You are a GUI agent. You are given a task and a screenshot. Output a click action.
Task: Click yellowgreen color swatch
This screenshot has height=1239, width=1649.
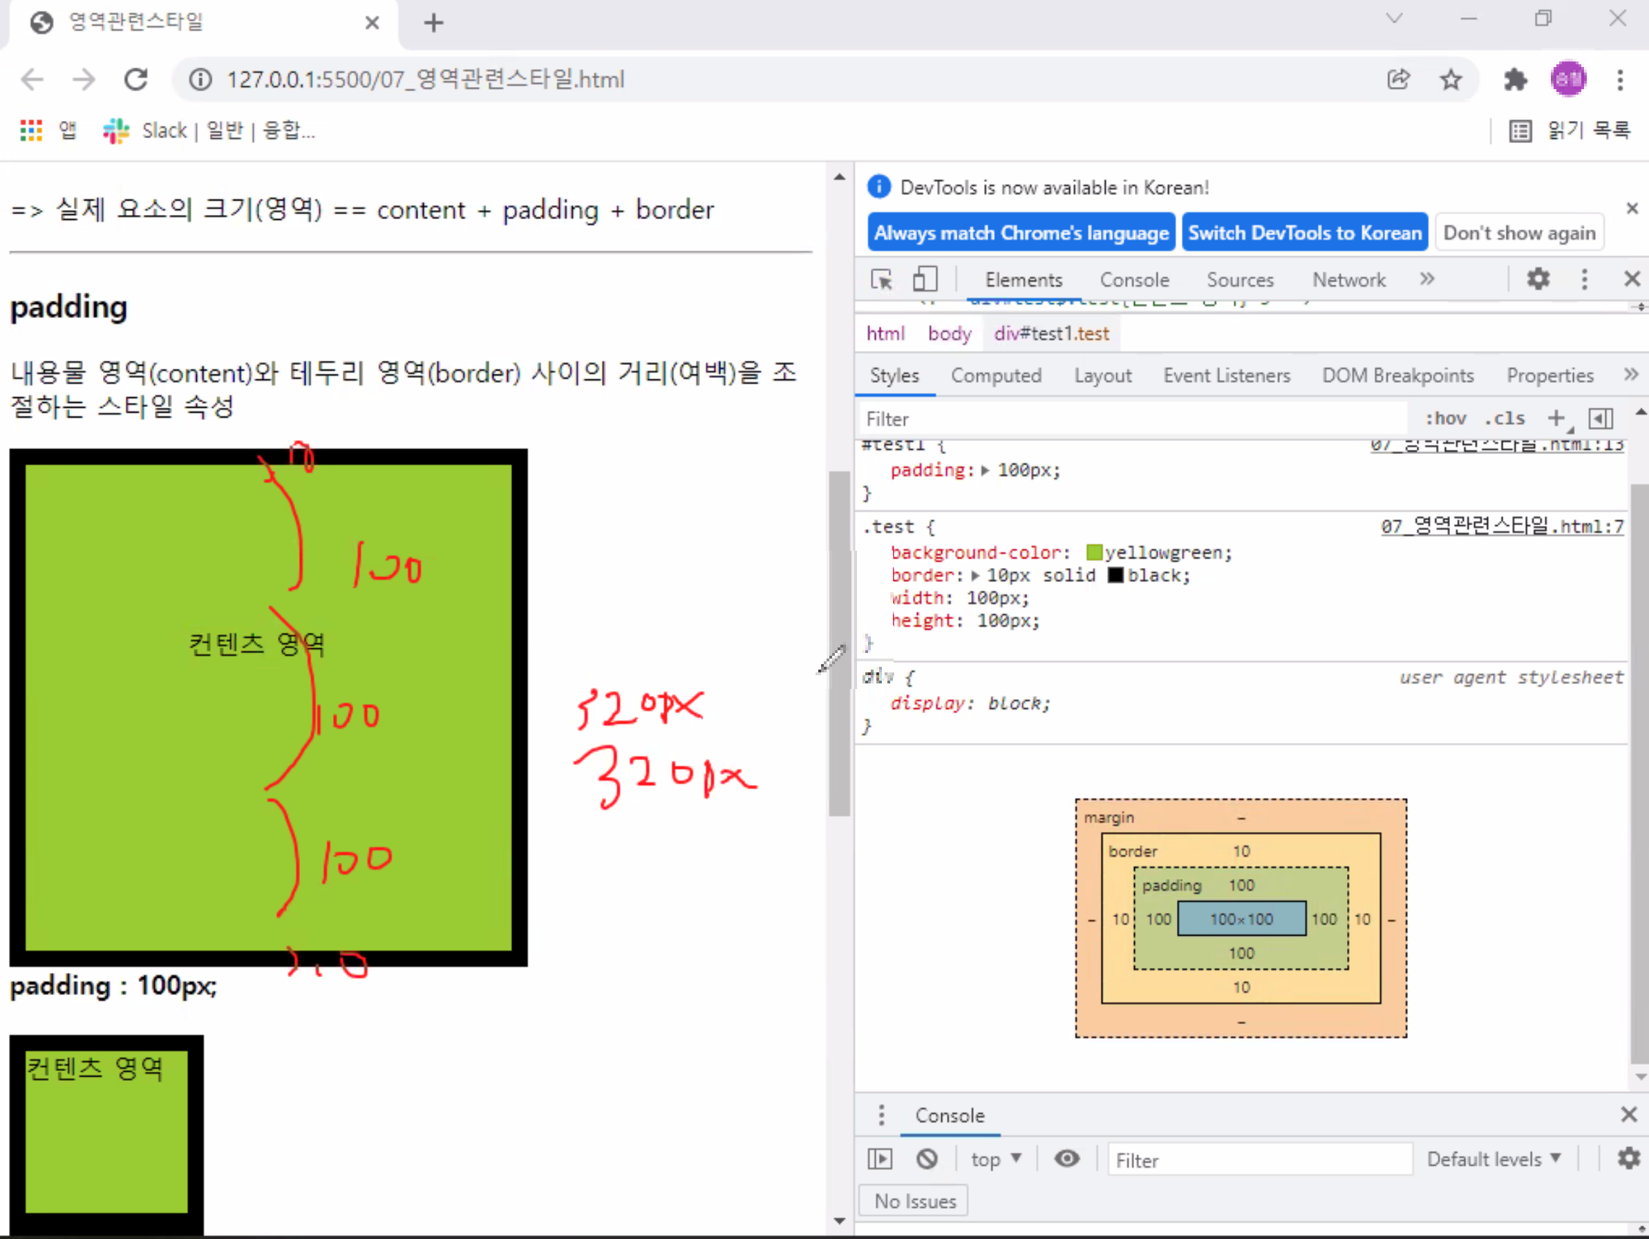tap(1093, 552)
